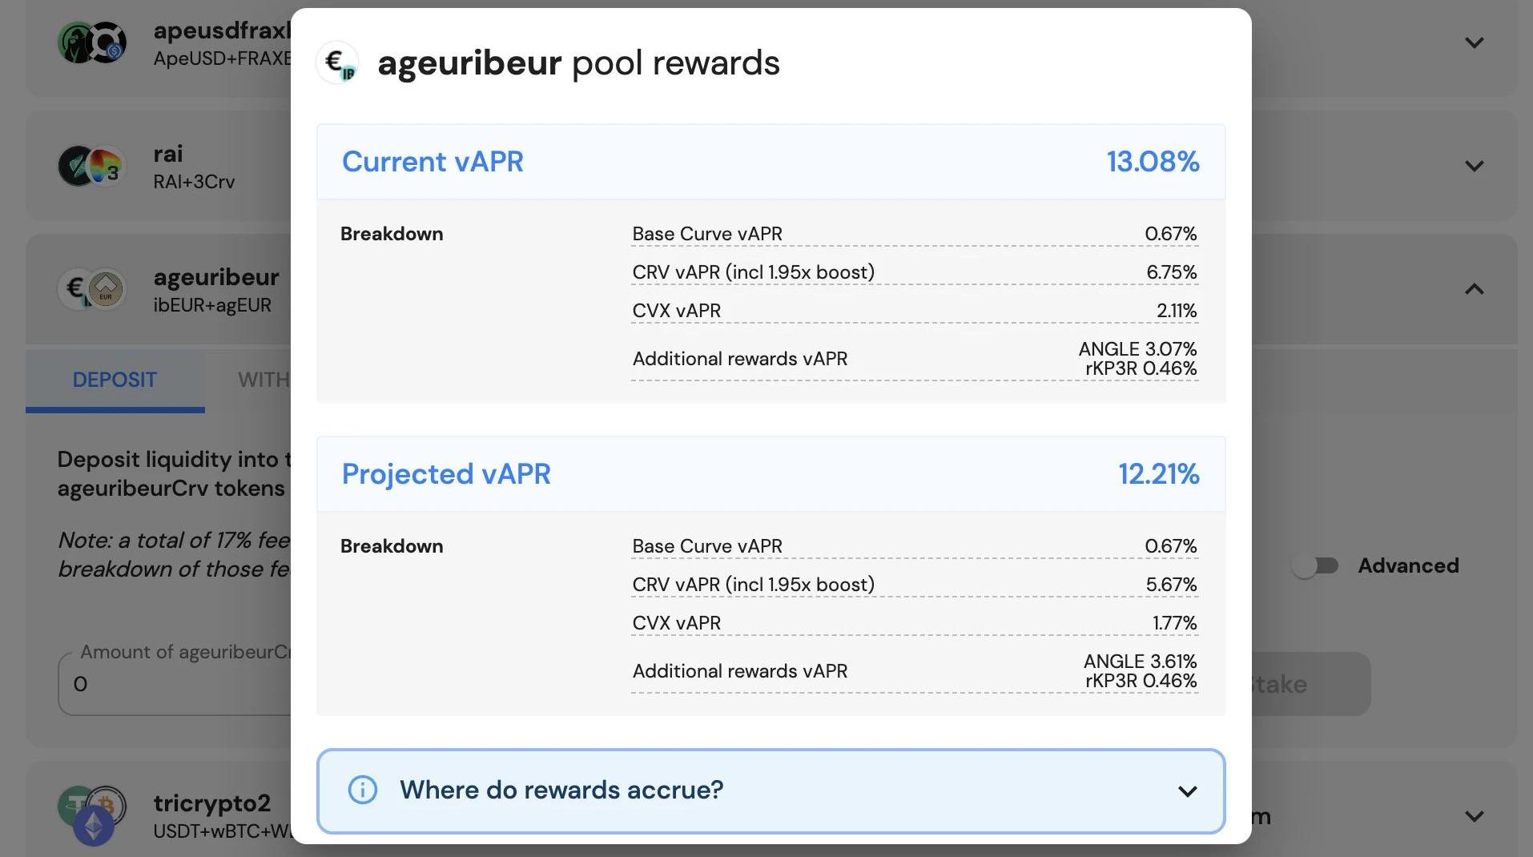Viewport: 1533px width, 857px height.
Task: Click Additional rewards vAPR in Projected breakdown
Action: (x=740, y=671)
